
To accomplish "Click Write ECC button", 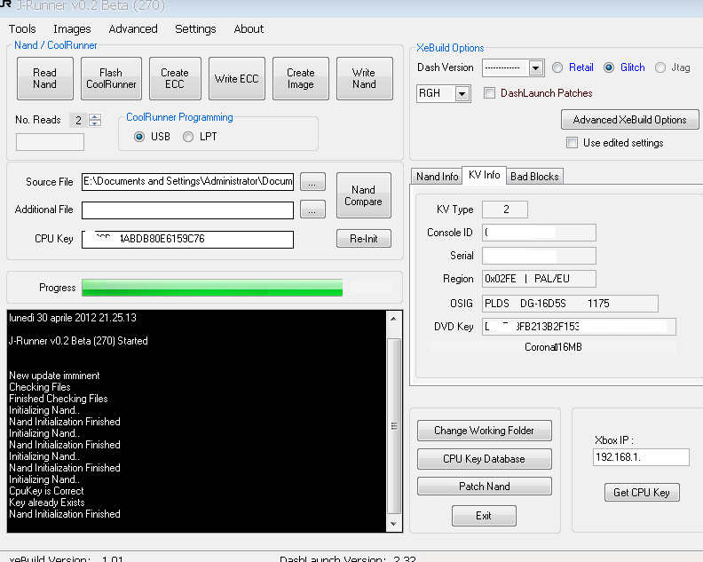I will coord(237,78).
